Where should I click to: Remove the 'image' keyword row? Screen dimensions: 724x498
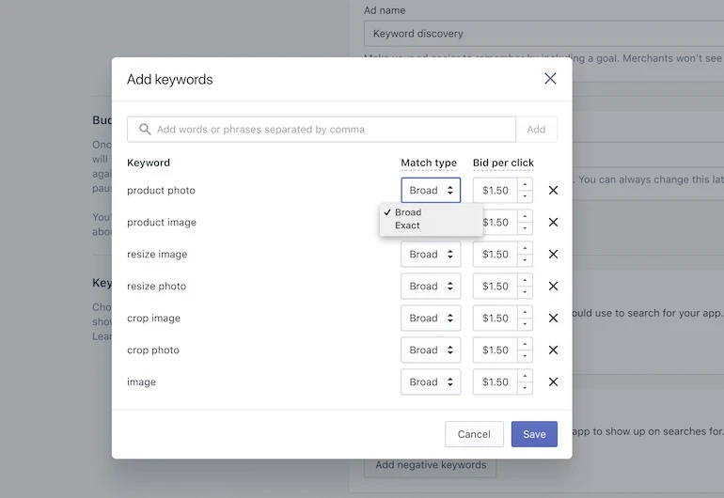click(x=553, y=381)
